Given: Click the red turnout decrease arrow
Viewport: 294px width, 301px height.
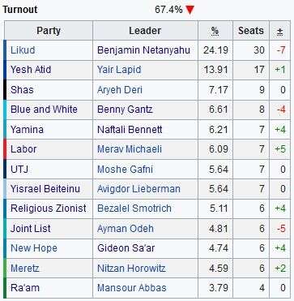Looking at the screenshot, I should coord(190,11).
